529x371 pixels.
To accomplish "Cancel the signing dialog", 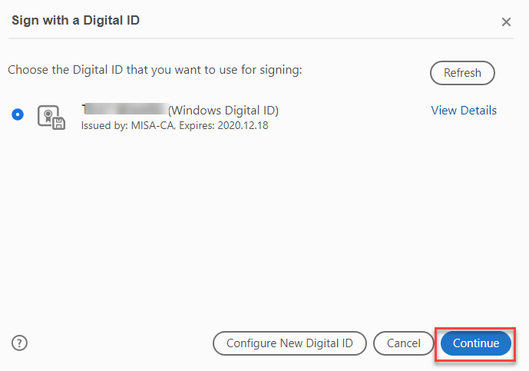I will [x=403, y=343].
